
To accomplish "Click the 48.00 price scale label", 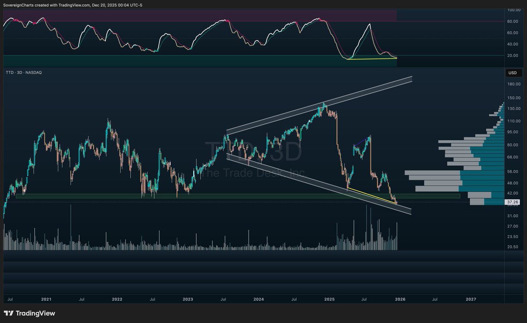I will (513, 183).
